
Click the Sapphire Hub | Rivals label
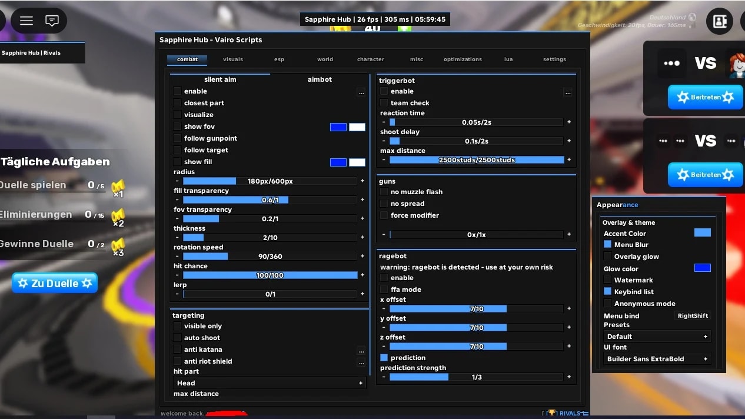click(x=31, y=53)
